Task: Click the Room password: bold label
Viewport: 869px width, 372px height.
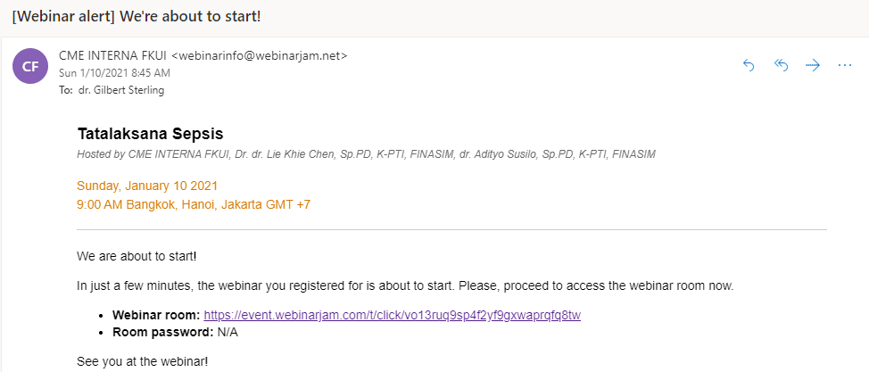Action: pyautogui.click(x=163, y=333)
